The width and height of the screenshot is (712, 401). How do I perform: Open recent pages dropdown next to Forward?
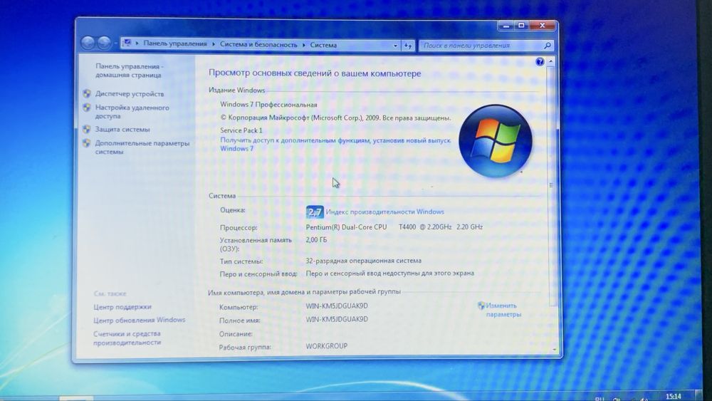coord(115,43)
